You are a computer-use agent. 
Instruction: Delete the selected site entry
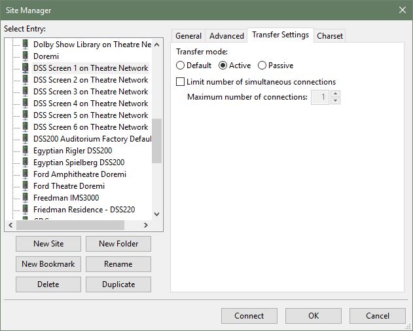48,284
